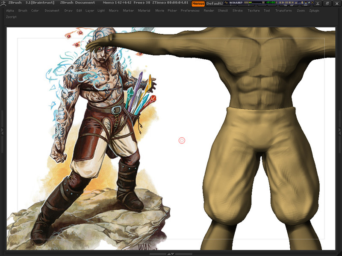Open the Preferences menu
This screenshot has width=342, height=256.
click(190, 10)
